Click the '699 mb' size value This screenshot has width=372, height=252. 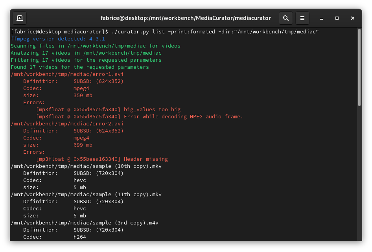point(83,145)
